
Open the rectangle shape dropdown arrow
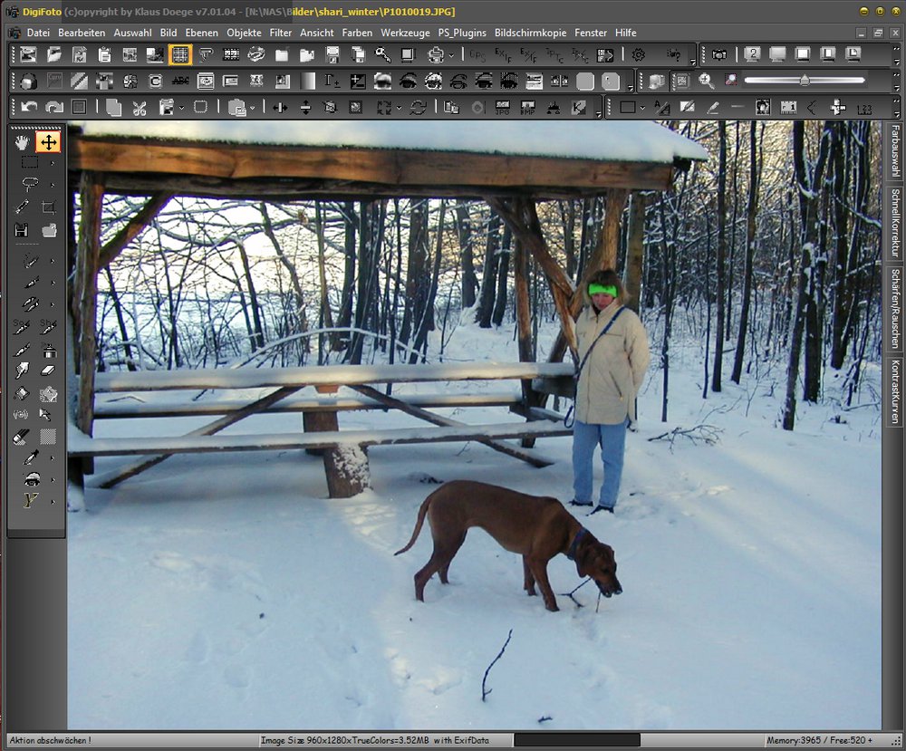(643, 108)
